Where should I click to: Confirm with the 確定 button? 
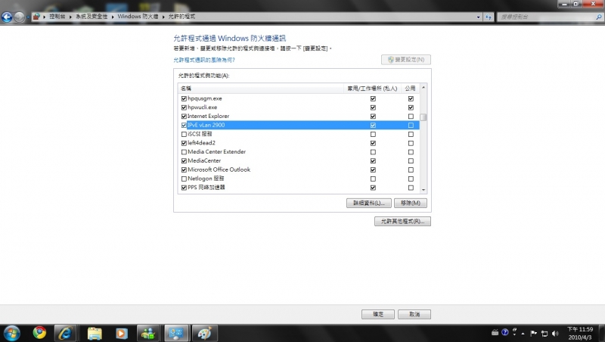[x=378, y=314]
